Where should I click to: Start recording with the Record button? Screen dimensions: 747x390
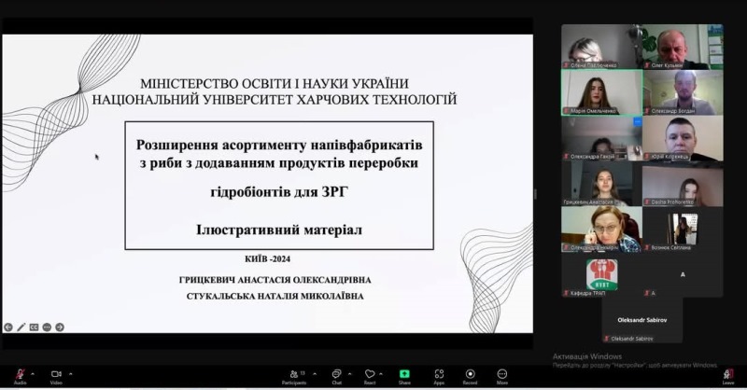[471, 376]
